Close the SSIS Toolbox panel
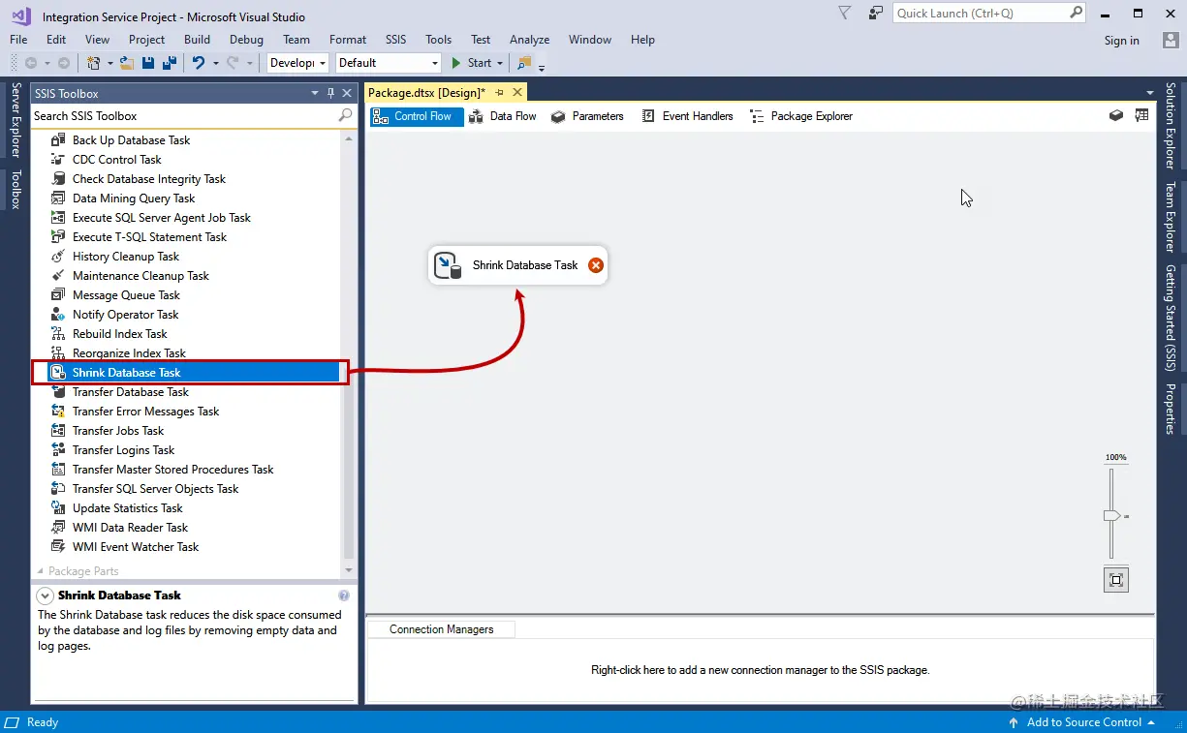 click(x=346, y=93)
